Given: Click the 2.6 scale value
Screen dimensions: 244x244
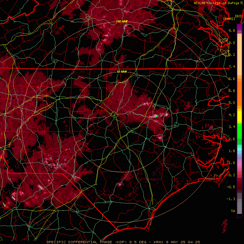Looking at the screenshot, I should [232, 139].
